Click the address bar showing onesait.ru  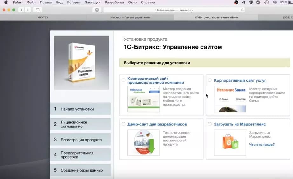click(x=174, y=10)
